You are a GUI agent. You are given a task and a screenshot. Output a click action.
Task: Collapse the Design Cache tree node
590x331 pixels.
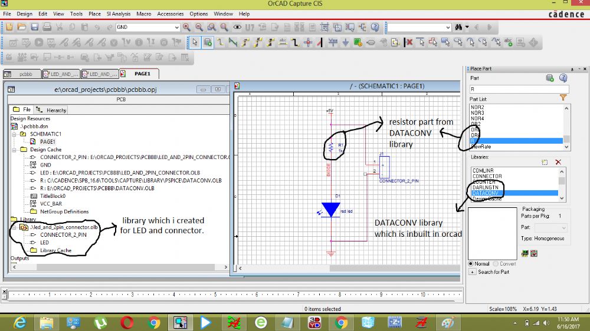14,150
